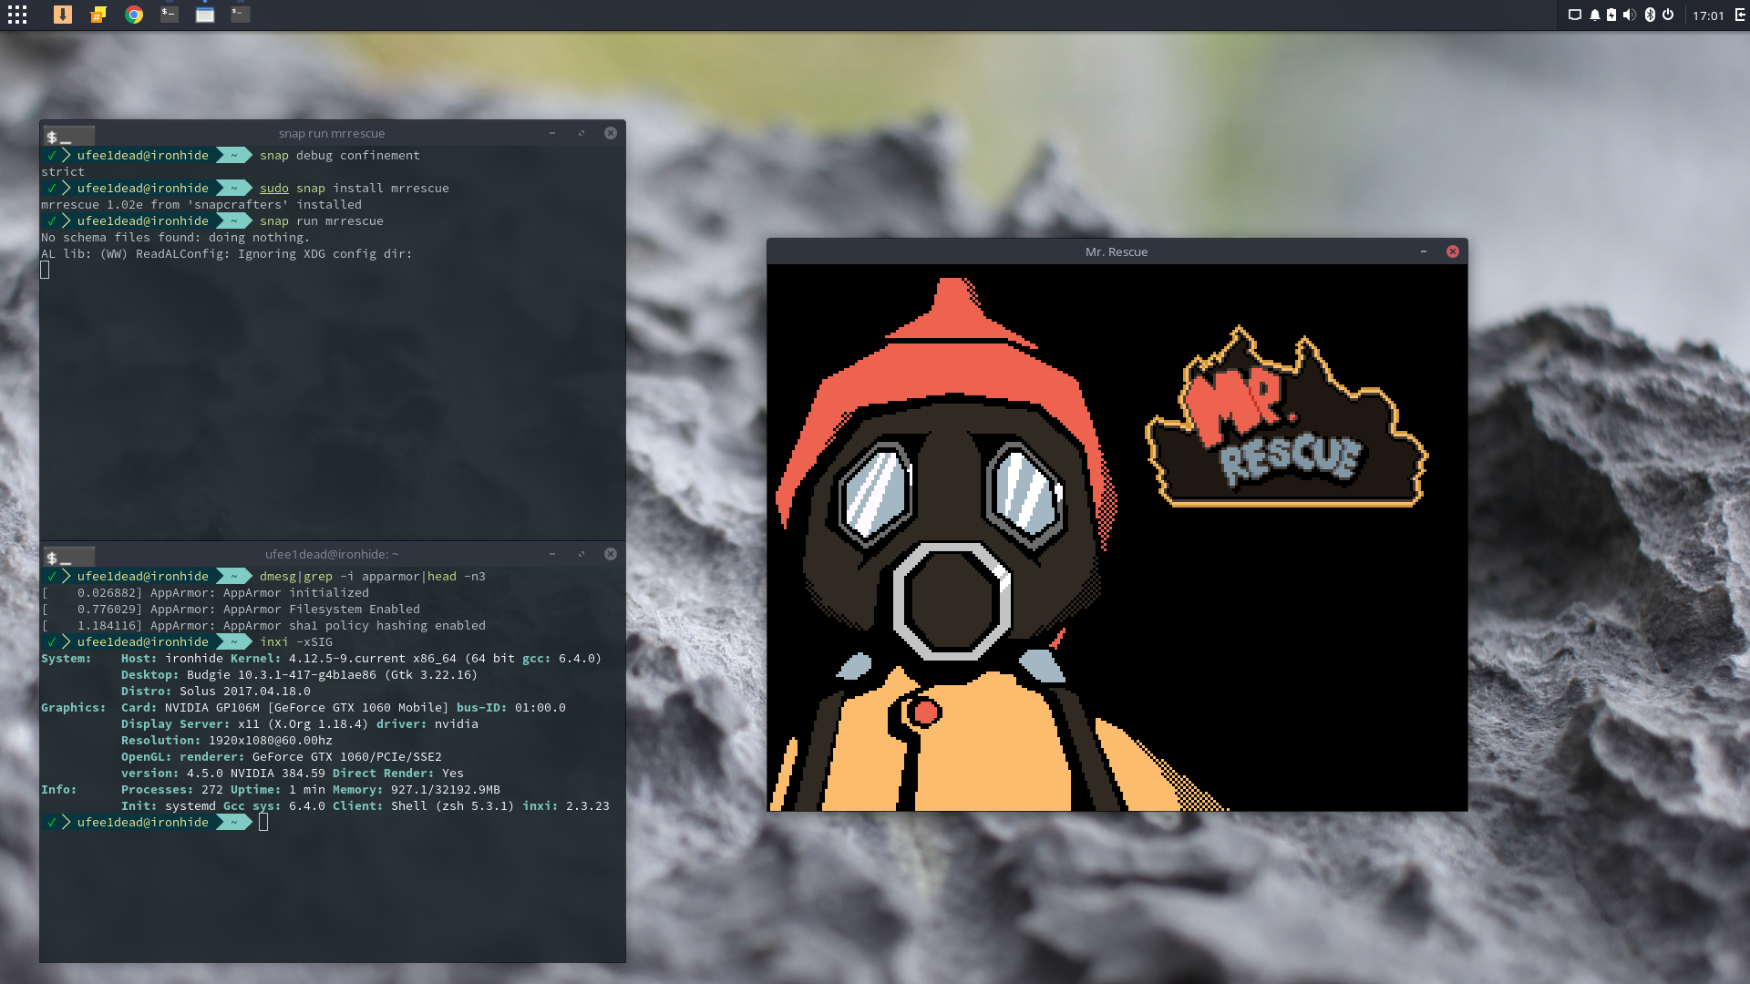
Task: Minimize the 'ufee1dead@ironhide: ~' terminal
Action: click(x=552, y=554)
